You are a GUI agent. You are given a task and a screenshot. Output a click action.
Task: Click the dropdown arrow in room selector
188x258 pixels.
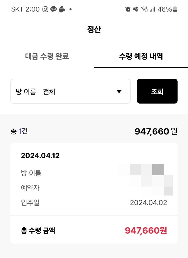pos(119,91)
